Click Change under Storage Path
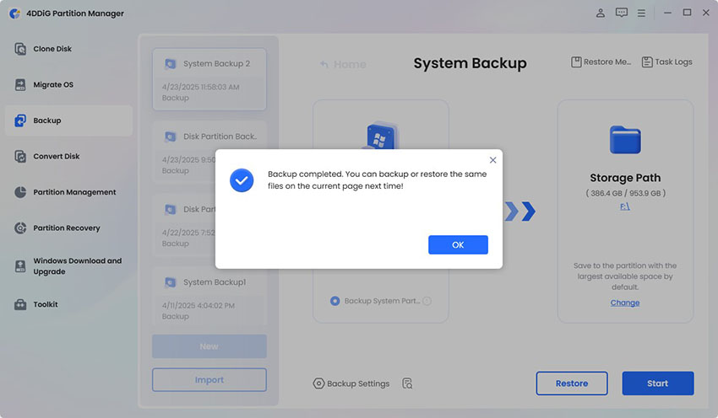This screenshot has height=418, width=718. click(625, 303)
